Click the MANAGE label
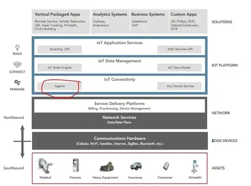 17,90
